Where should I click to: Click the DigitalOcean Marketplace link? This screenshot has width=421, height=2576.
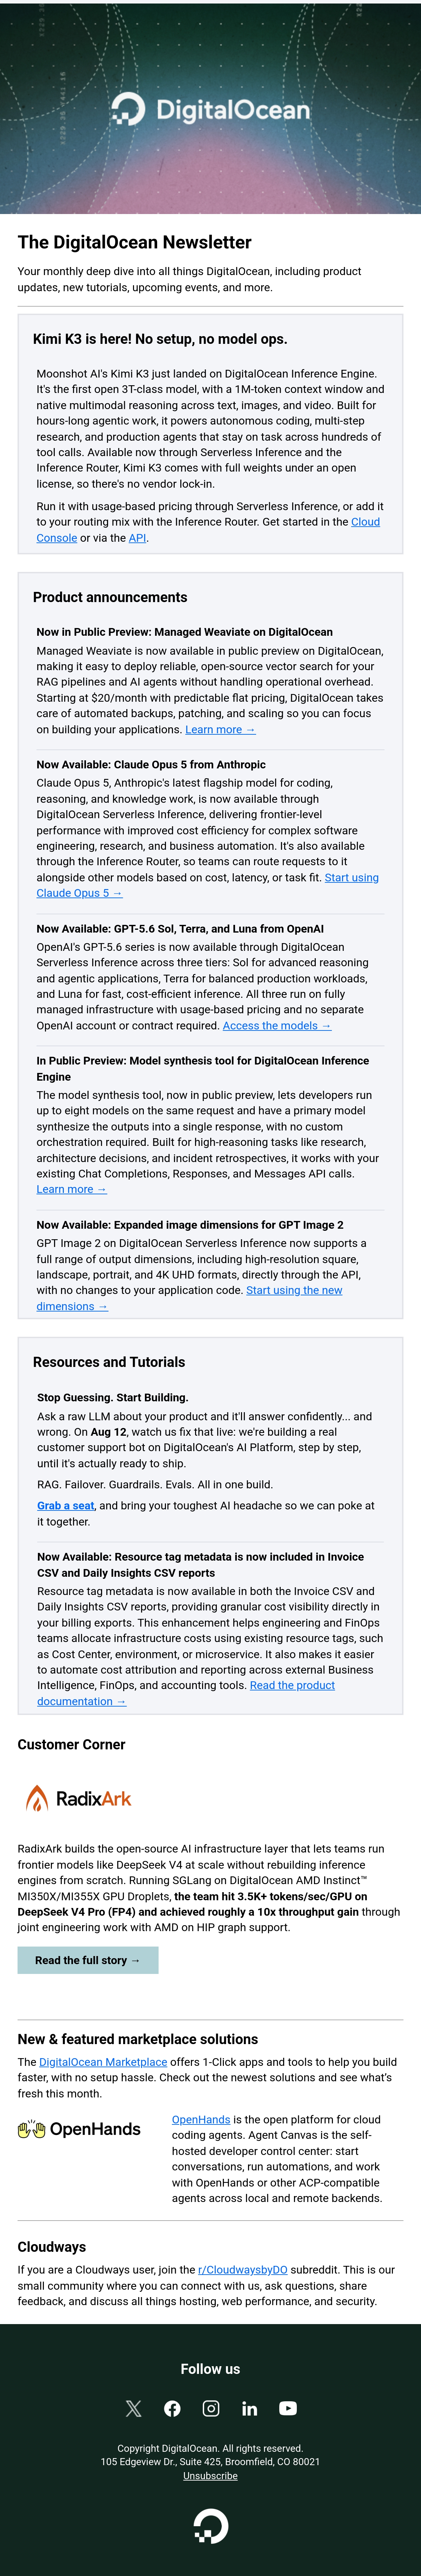click(103, 2062)
